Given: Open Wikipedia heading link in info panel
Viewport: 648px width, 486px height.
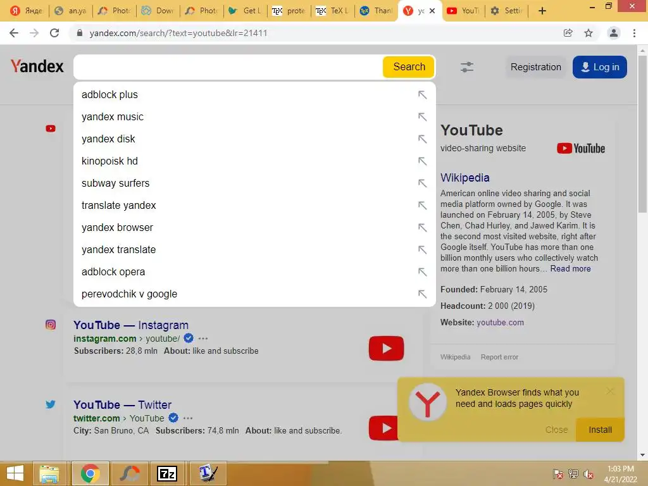Looking at the screenshot, I should click(465, 178).
